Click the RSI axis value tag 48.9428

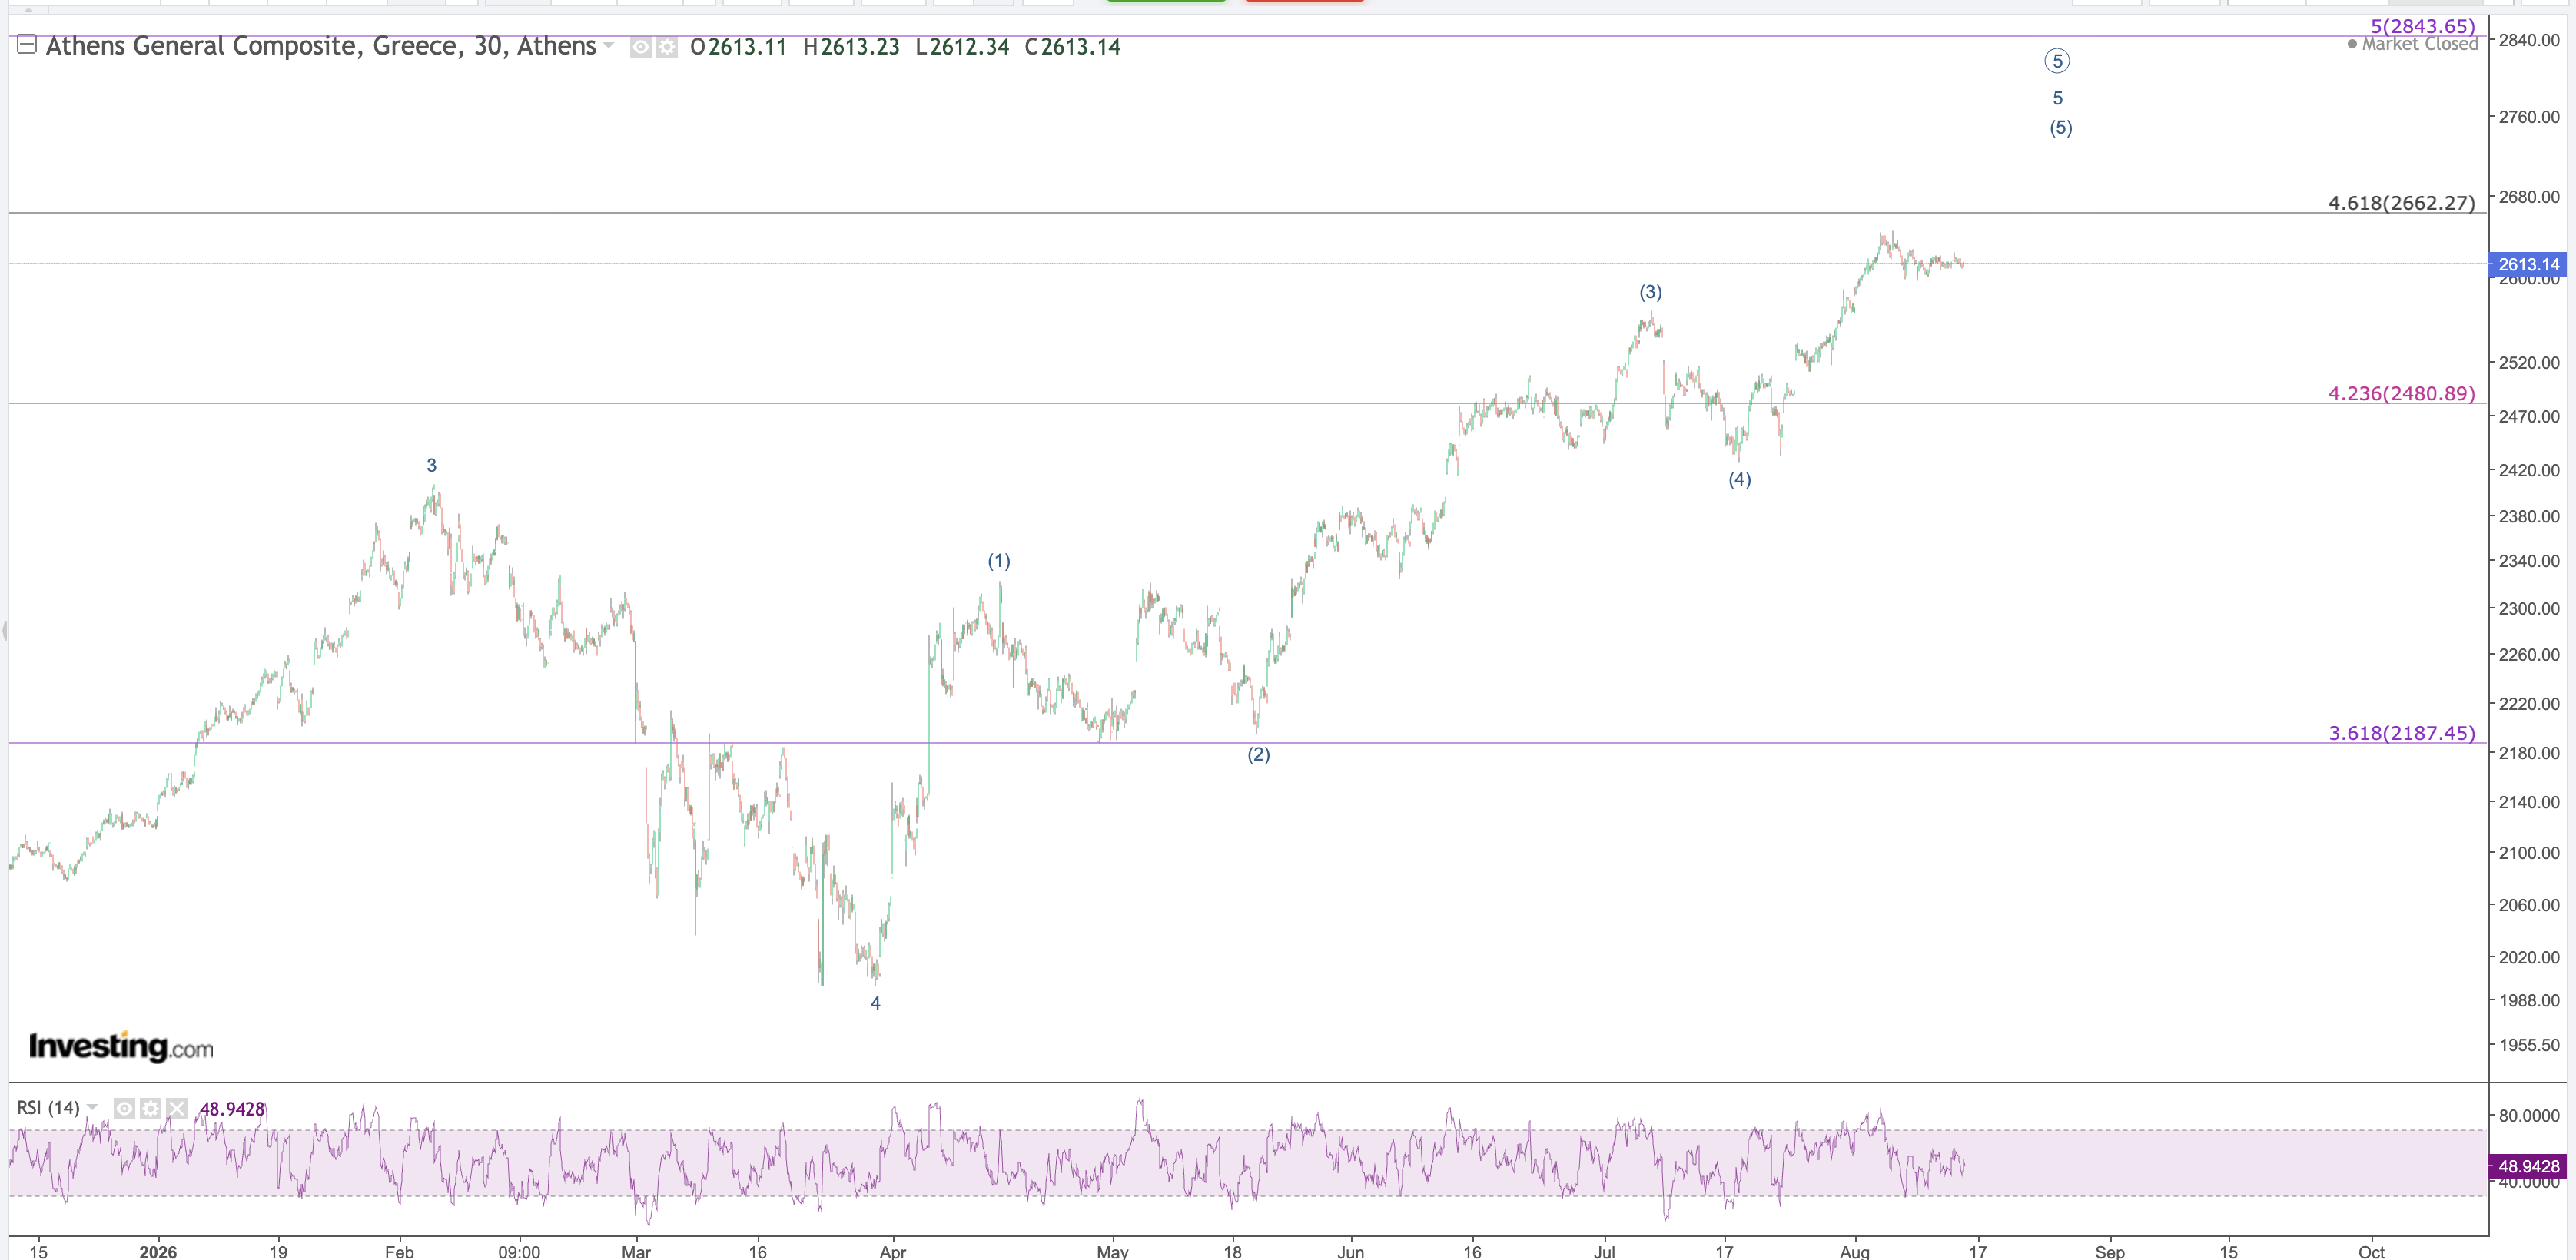pyautogui.click(x=2528, y=1166)
